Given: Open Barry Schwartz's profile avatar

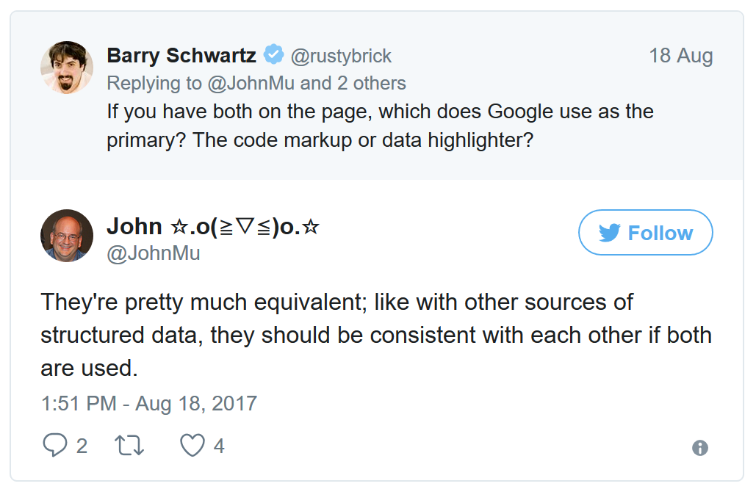Looking at the screenshot, I should point(66,66).
